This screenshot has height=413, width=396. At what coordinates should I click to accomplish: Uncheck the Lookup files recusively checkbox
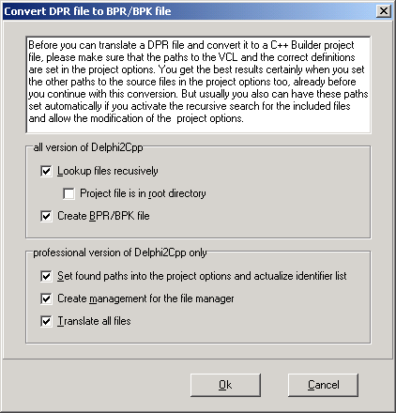[46, 171]
